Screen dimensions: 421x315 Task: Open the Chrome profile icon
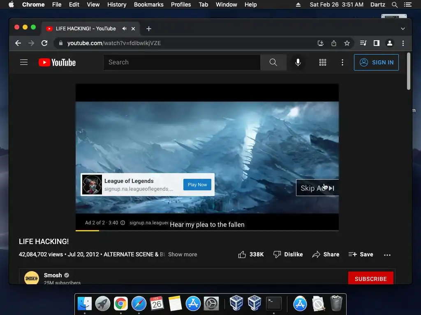tap(390, 43)
